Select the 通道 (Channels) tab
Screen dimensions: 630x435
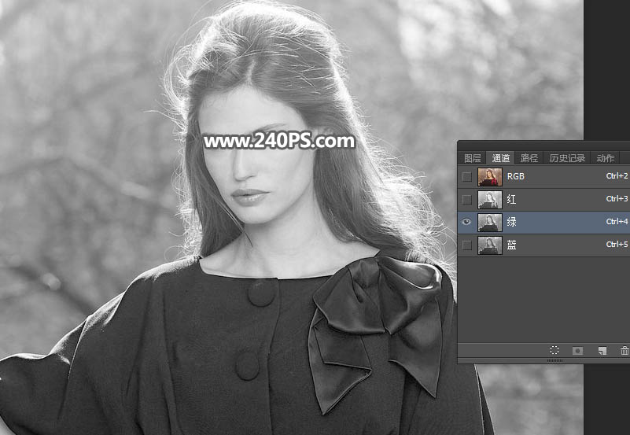[x=500, y=158]
